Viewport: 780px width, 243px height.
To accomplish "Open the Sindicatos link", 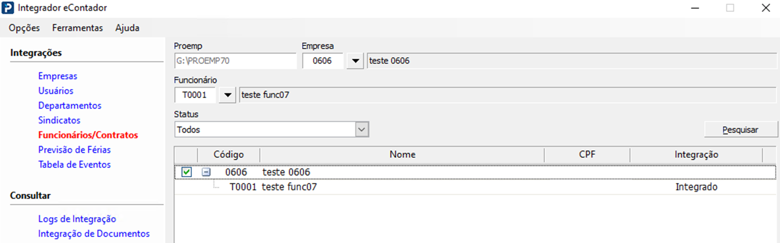I will coord(59,120).
